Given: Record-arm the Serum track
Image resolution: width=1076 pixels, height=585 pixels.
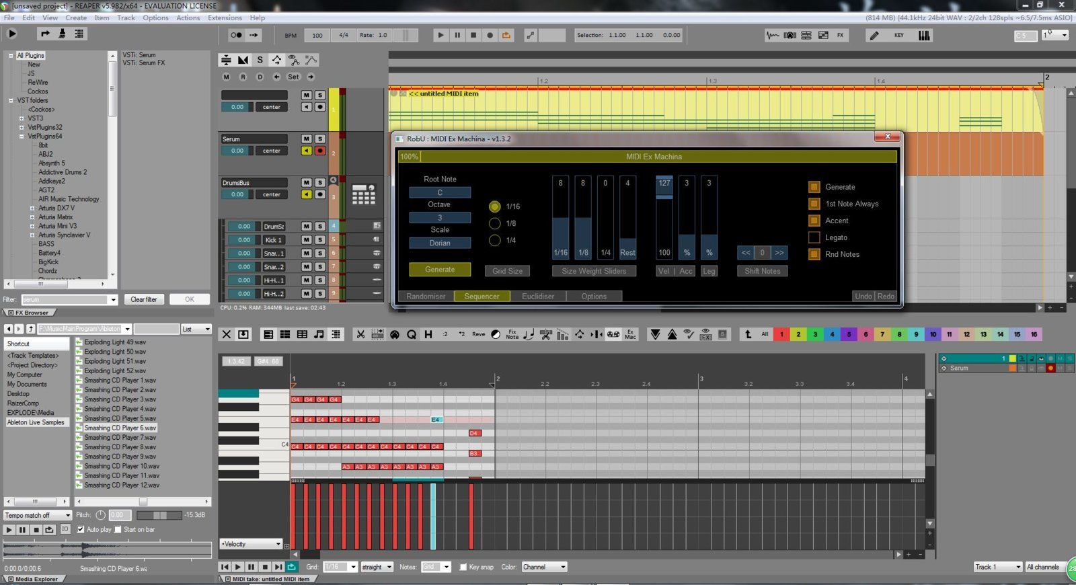Looking at the screenshot, I should click(x=320, y=151).
